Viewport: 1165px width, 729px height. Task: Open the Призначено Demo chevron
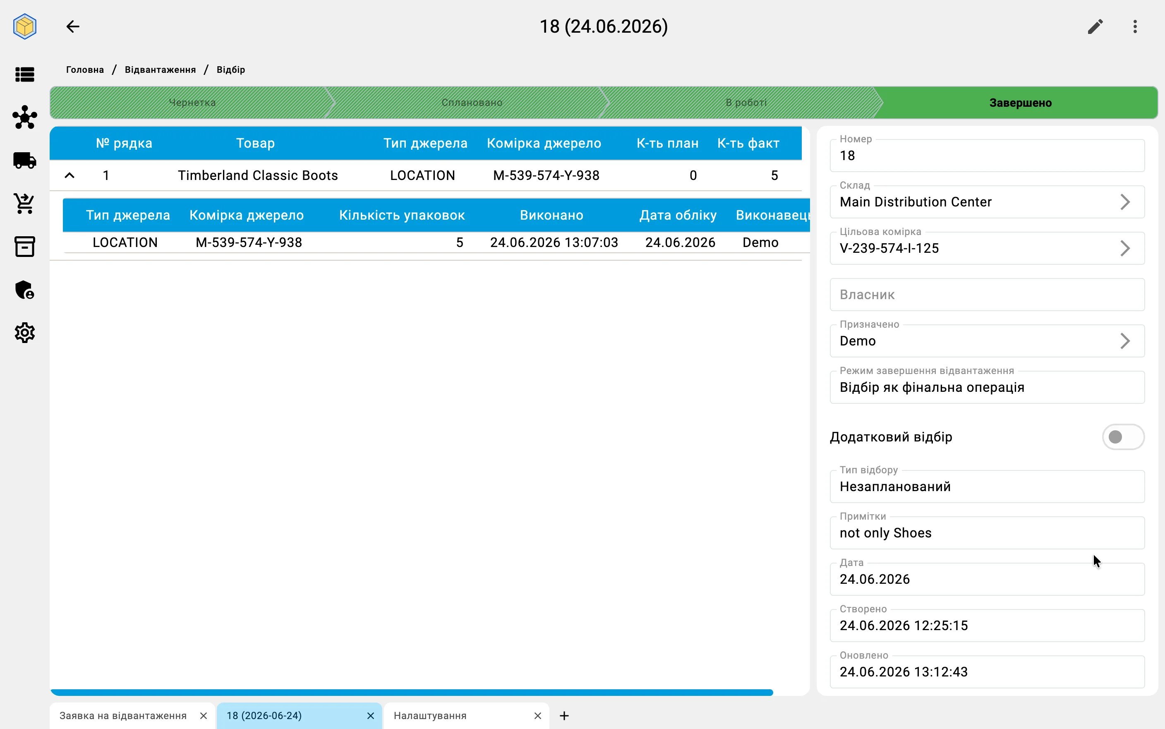point(1125,341)
